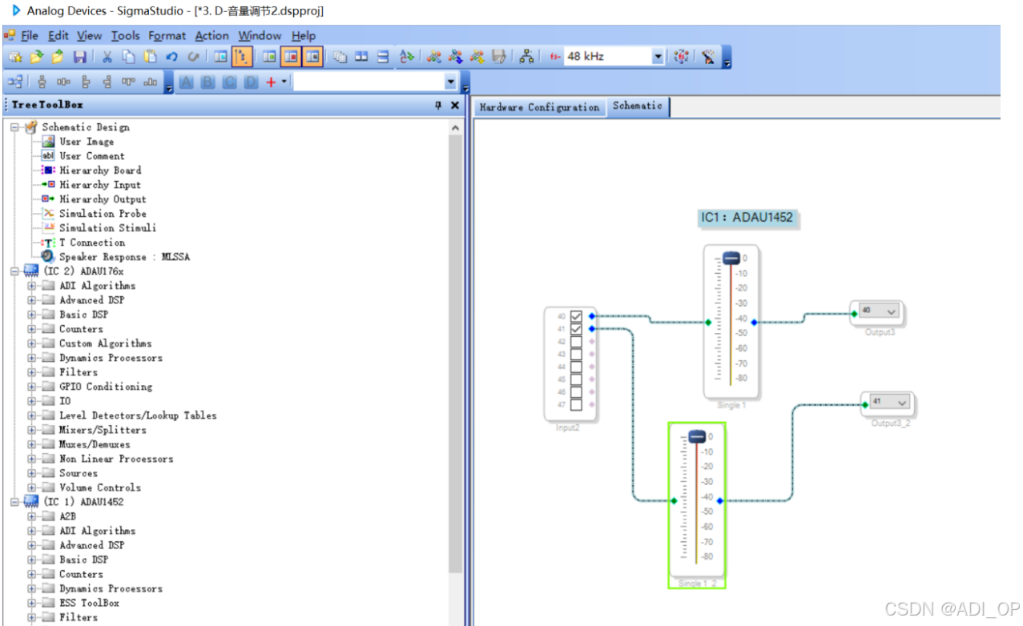1023x626 pixels.
Task: Collapse the (IC 2) ADAU176x node
Action: coord(14,271)
